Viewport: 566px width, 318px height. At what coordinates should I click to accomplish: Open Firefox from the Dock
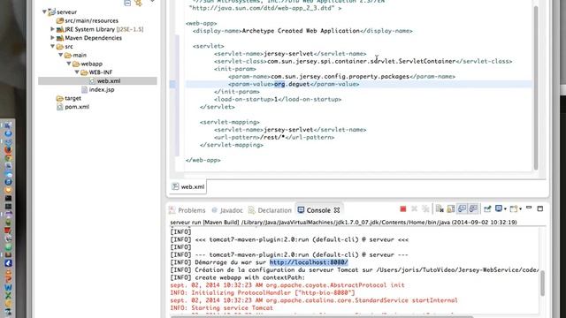coord(8,150)
